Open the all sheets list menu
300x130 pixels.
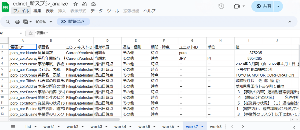(13, 127)
